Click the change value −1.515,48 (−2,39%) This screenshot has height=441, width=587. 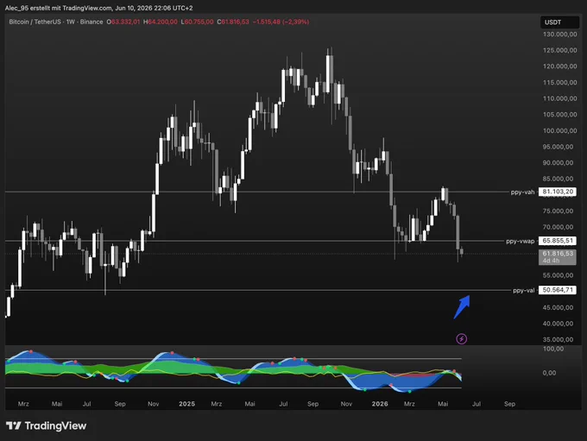281,22
